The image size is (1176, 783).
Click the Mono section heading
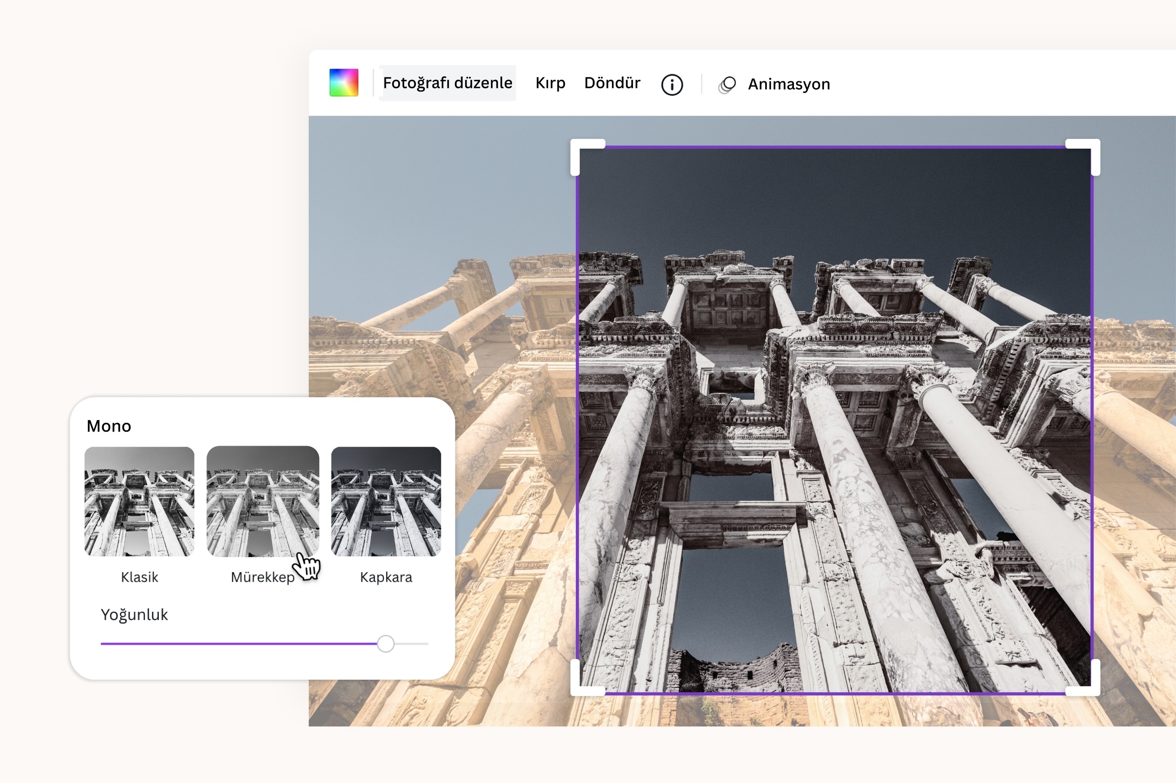(109, 426)
